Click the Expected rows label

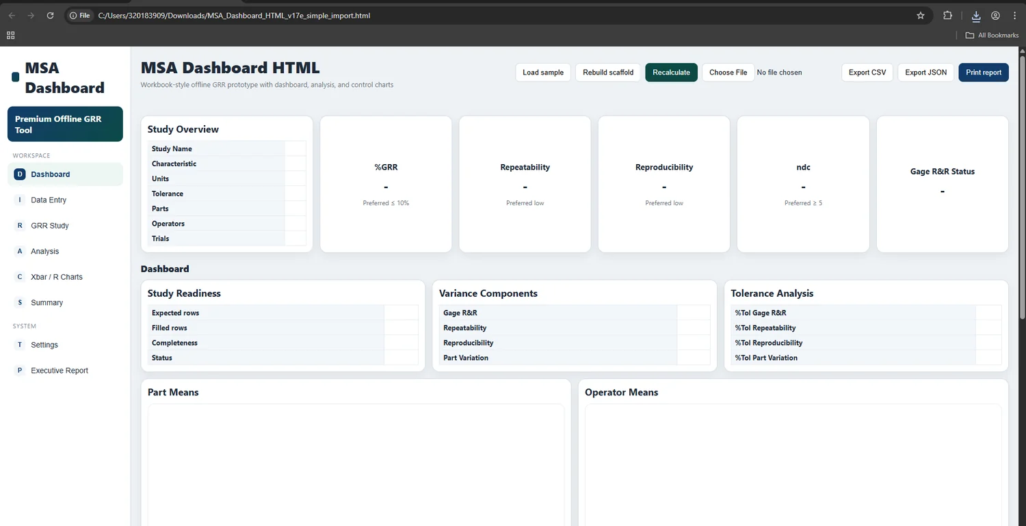click(175, 313)
